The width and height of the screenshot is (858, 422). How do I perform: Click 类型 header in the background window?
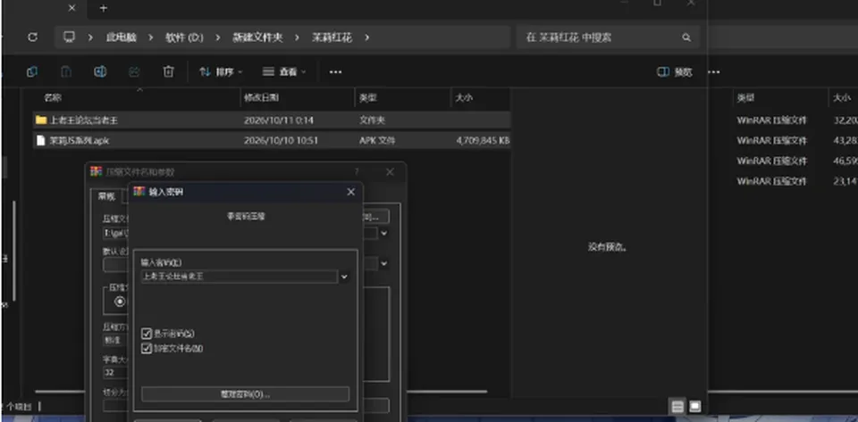click(745, 98)
